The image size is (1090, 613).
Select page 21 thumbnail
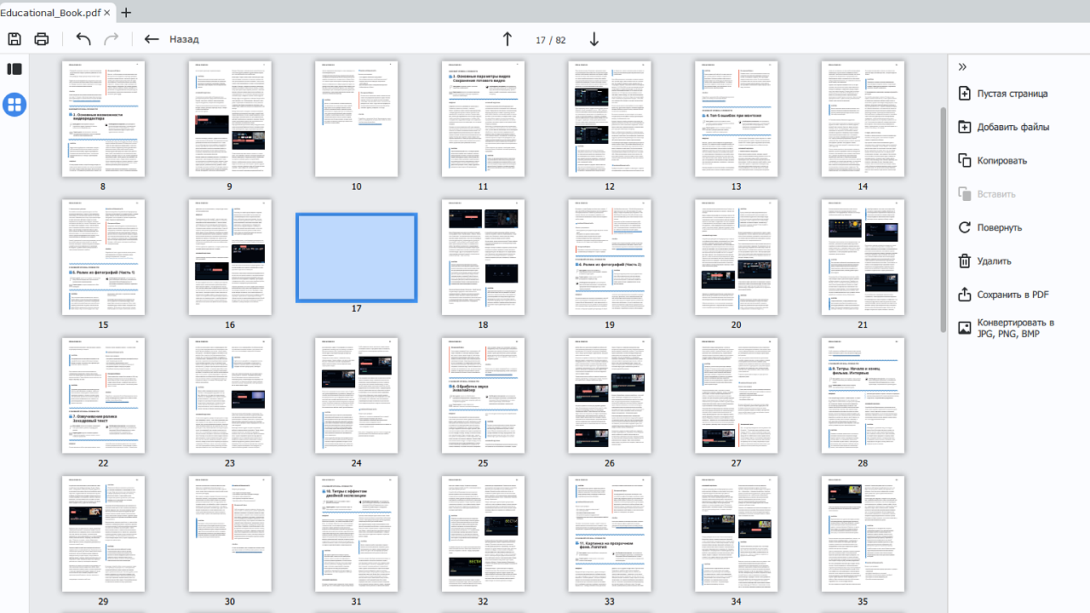pos(863,257)
